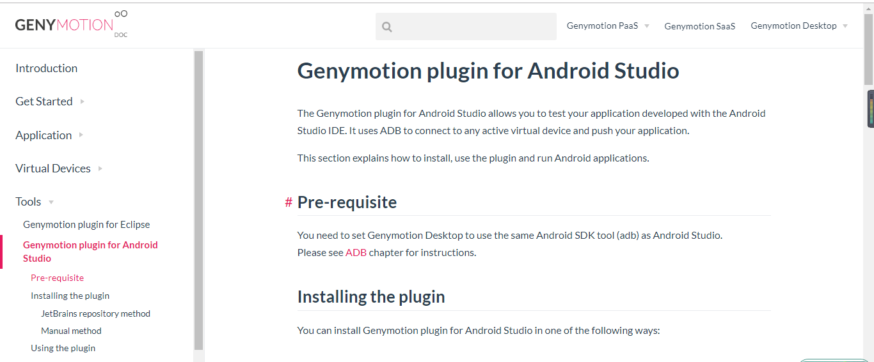874x362 pixels.
Task: Jump to Pre-requisite section in sidebar
Action: (x=57, y=278)
